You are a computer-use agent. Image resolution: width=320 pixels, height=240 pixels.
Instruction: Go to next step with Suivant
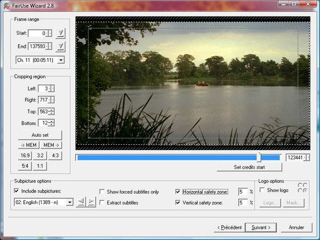(261, 227)
